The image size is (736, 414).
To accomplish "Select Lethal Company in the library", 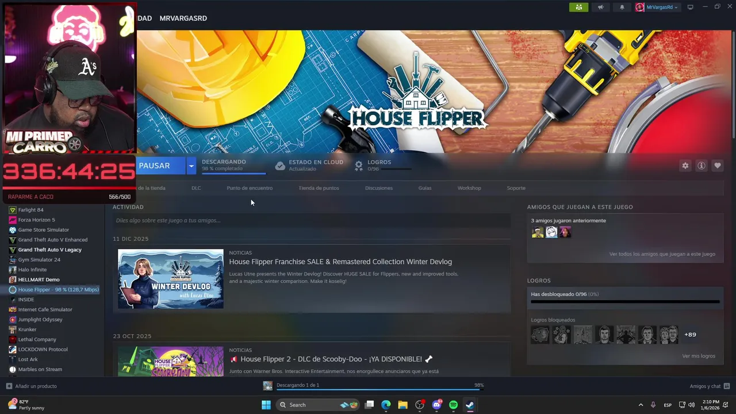I will point(37,339).
